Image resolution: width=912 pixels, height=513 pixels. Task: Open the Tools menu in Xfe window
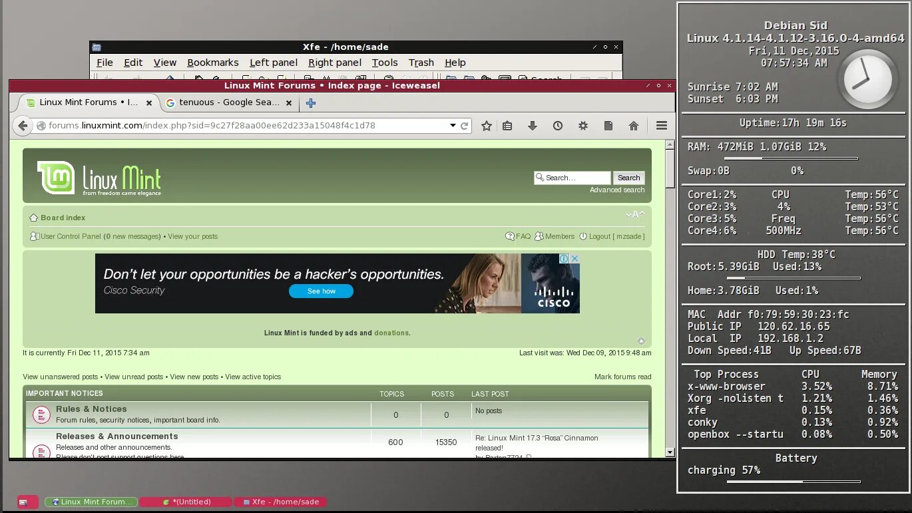tap(385, 63)
